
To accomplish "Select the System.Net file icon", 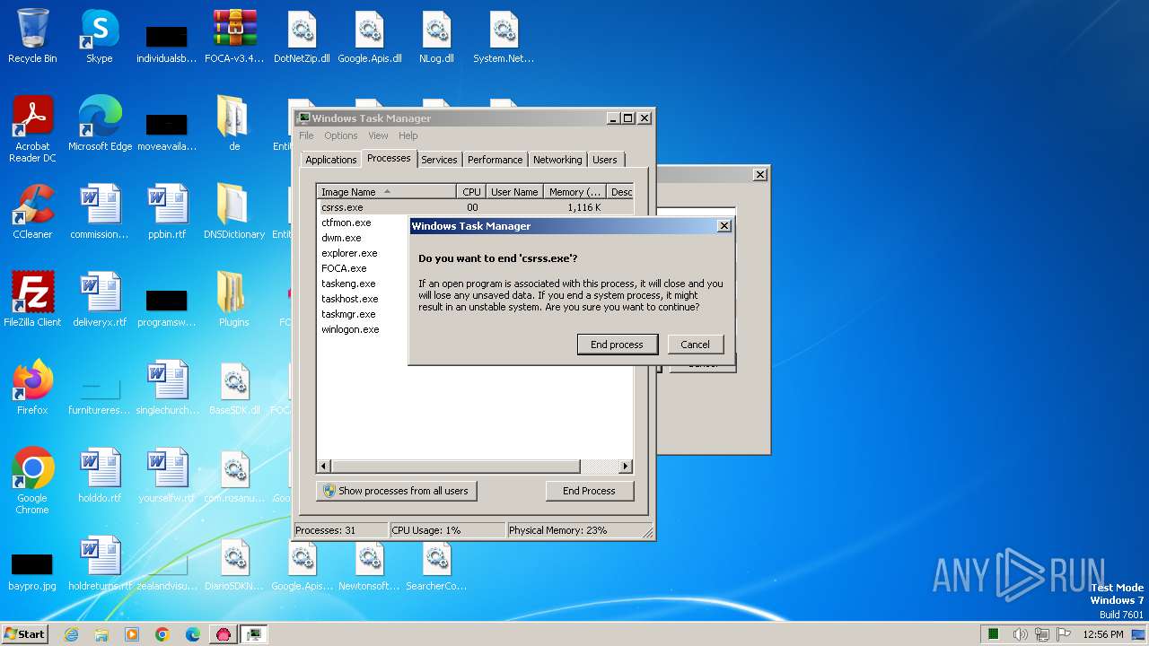I will tap(504, 37).
